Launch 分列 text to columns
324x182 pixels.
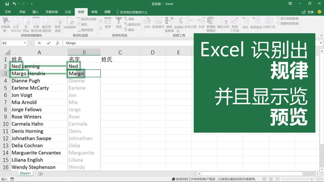coord(147,23)
